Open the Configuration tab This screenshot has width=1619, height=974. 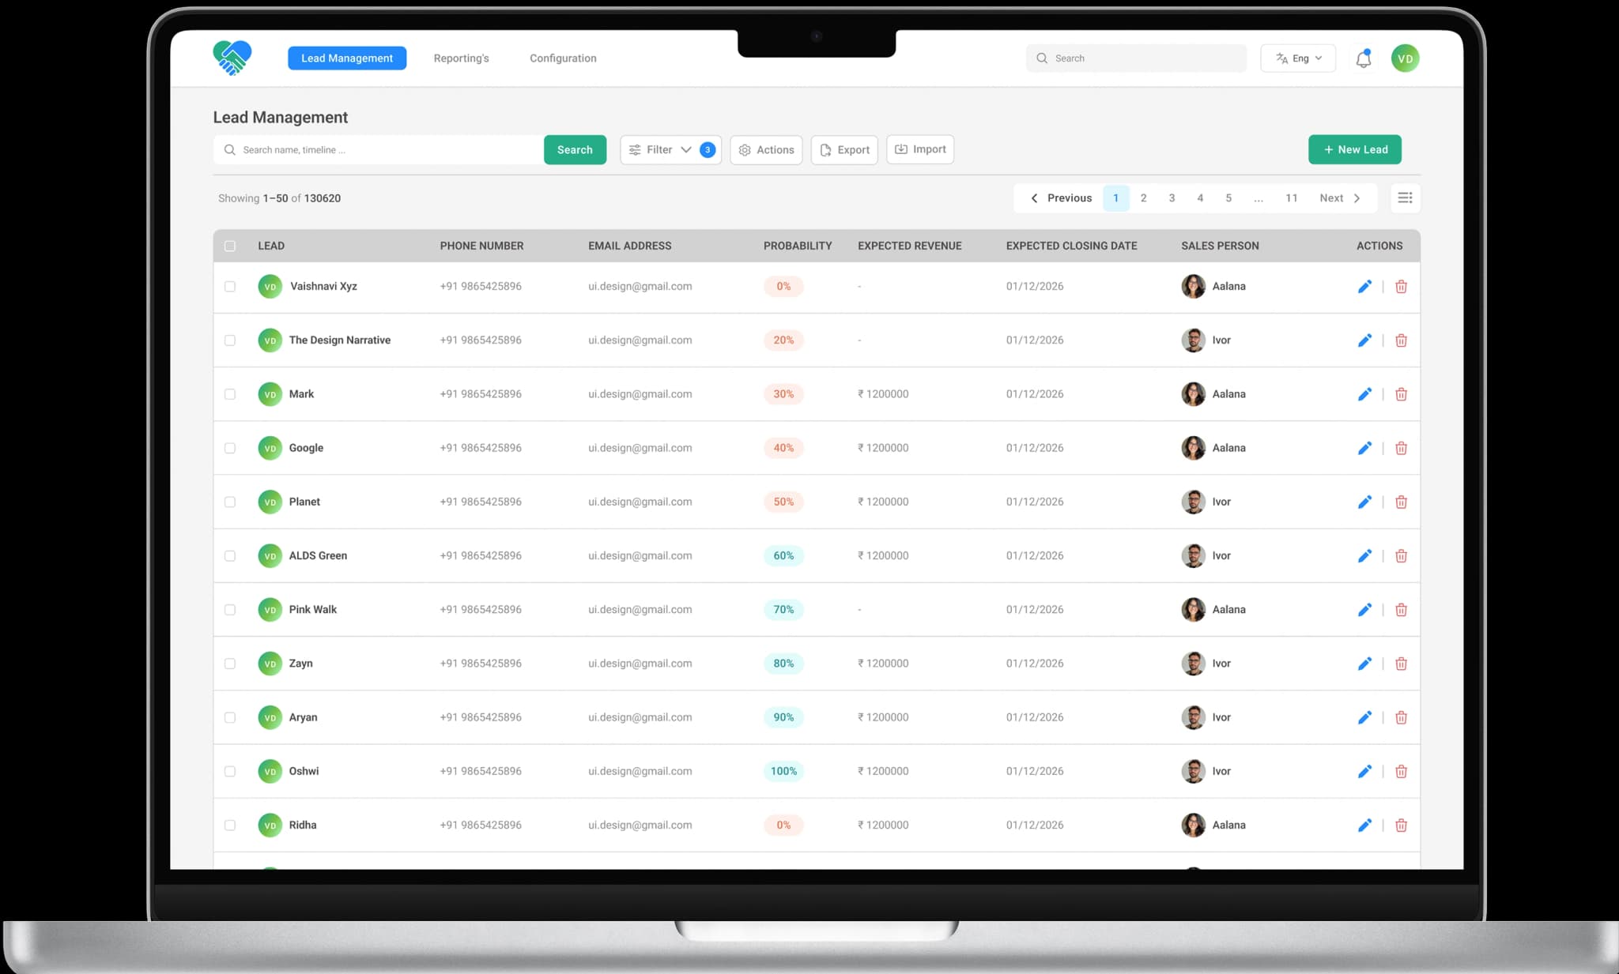tap(563, 58)
